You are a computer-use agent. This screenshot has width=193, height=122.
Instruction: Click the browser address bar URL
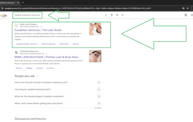click(78, 8)
